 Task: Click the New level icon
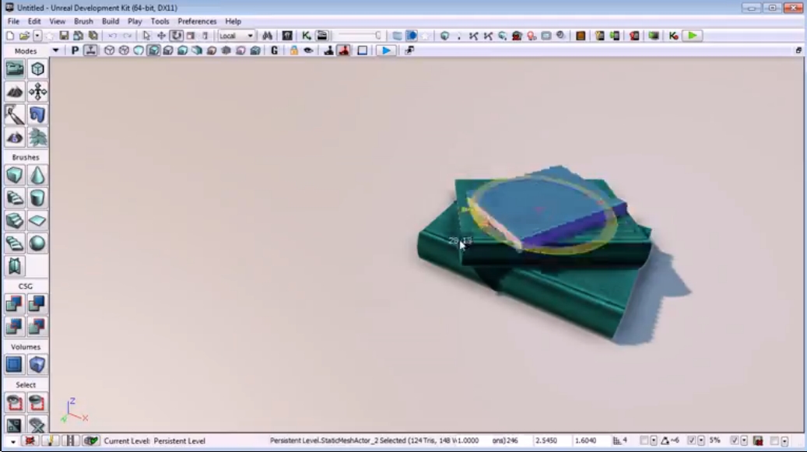point(10,36)
